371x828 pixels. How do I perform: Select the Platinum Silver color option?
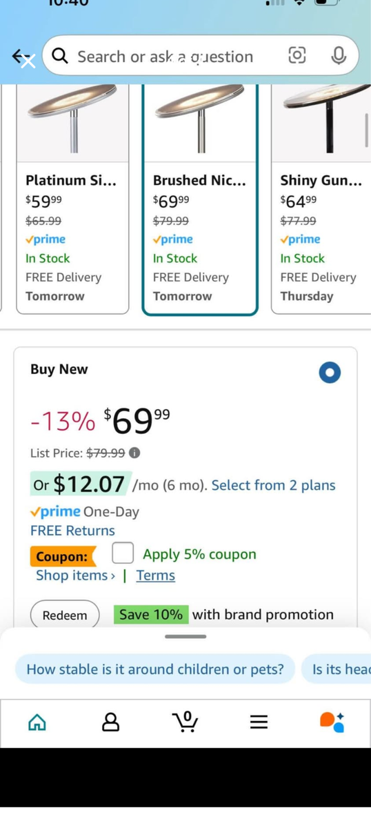(x=72, y=199)
